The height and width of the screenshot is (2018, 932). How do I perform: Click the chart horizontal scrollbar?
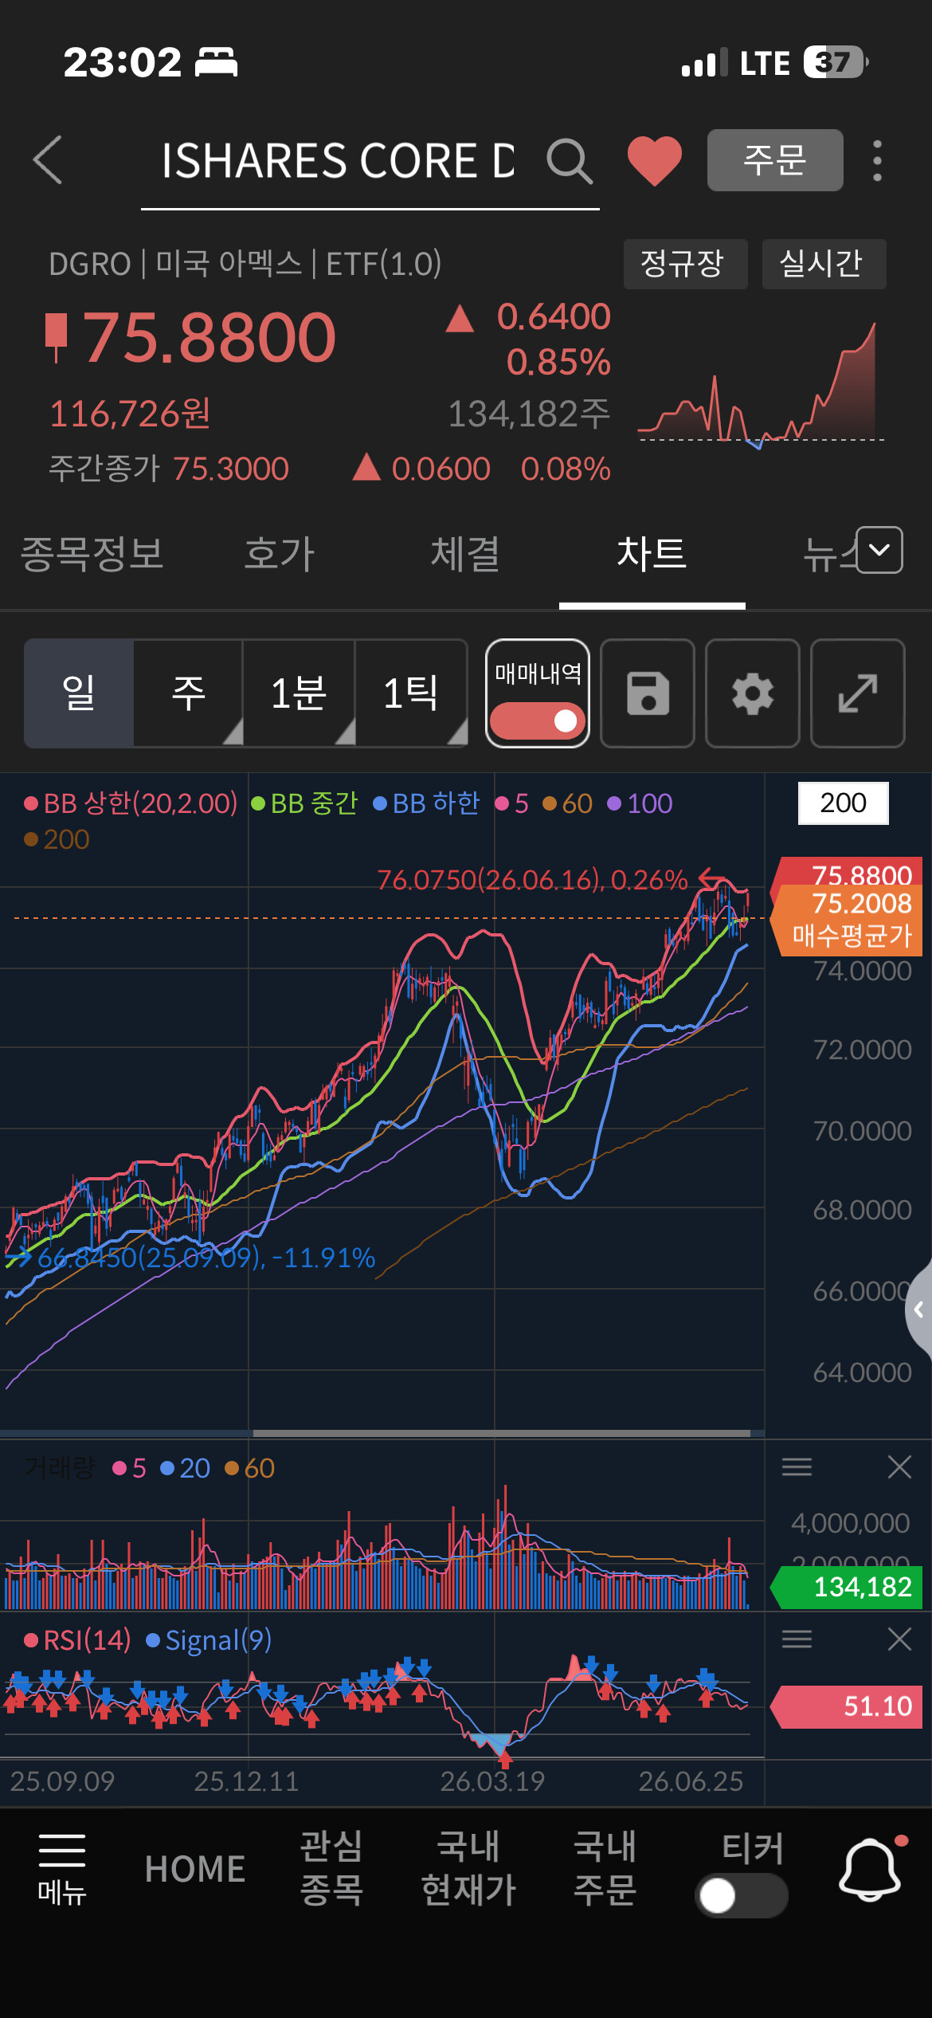pos(502,1433)
